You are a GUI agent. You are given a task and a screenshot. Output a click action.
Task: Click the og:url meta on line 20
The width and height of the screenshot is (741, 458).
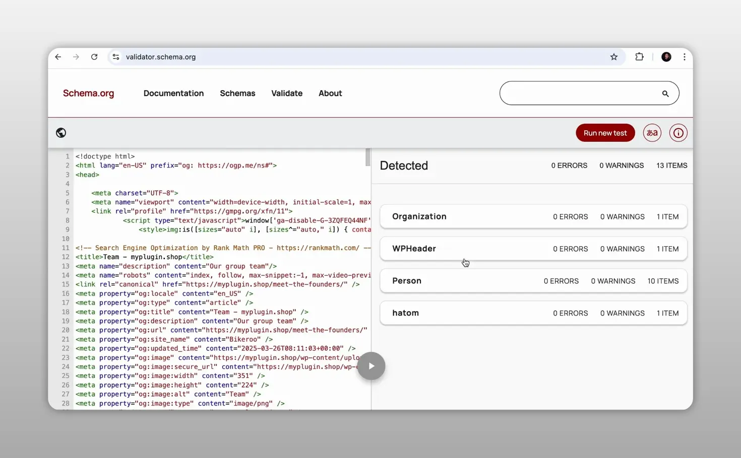pos(222,330)
